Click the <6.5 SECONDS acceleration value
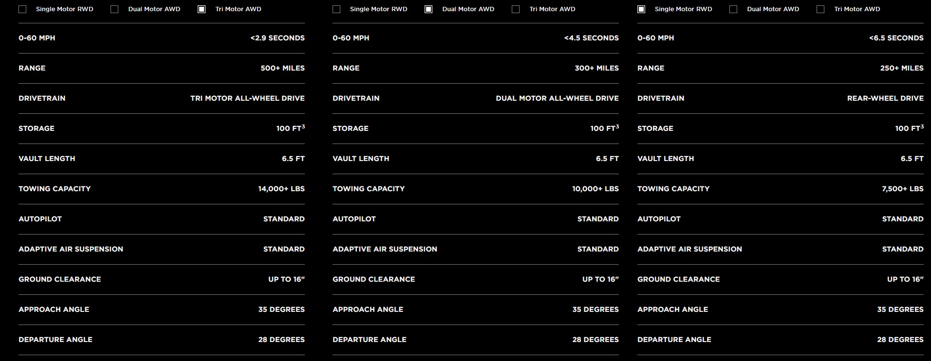The height and width of the screenshot is (361, 931). pyautogui.click(x=896, y=38)
